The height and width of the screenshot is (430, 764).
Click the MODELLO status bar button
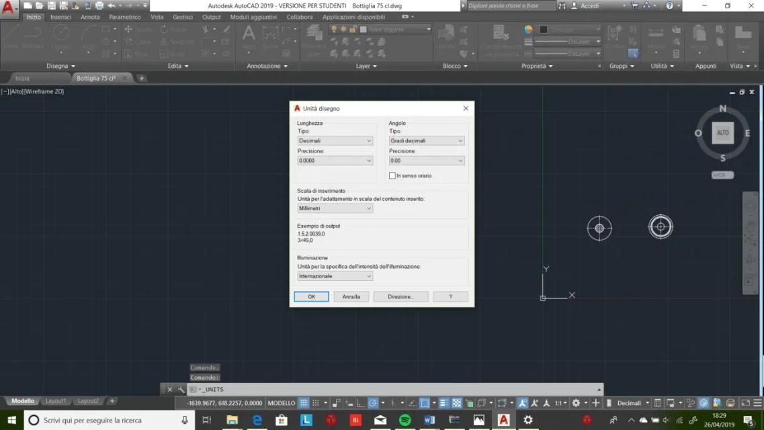[282, 402]
